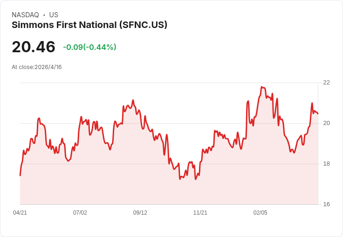The image size is (343, 237).
Task: Click the 09/12 date on the time axis
Action: point(140,213)
